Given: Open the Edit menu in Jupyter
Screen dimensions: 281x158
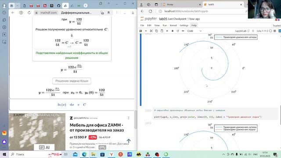Looking at the screenshot, I should [x=149, y=25].
